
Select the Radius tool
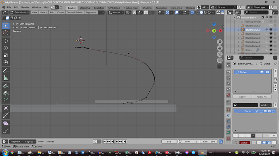tap(6, 108)
